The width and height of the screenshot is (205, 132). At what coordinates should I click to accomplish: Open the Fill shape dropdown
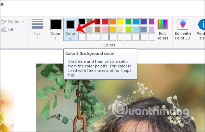click(9, 29)
